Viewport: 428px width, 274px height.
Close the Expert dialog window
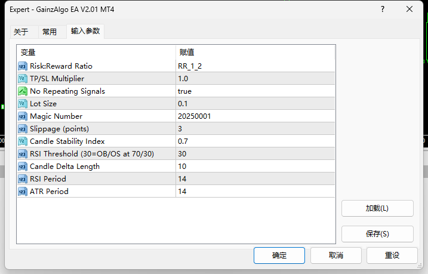pos(409,10)
